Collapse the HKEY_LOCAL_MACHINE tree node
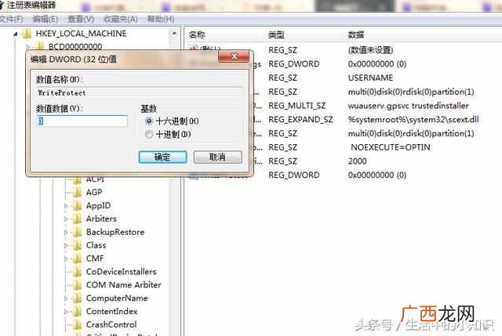This screenshot has width=502, height=336. click(16, 34)
